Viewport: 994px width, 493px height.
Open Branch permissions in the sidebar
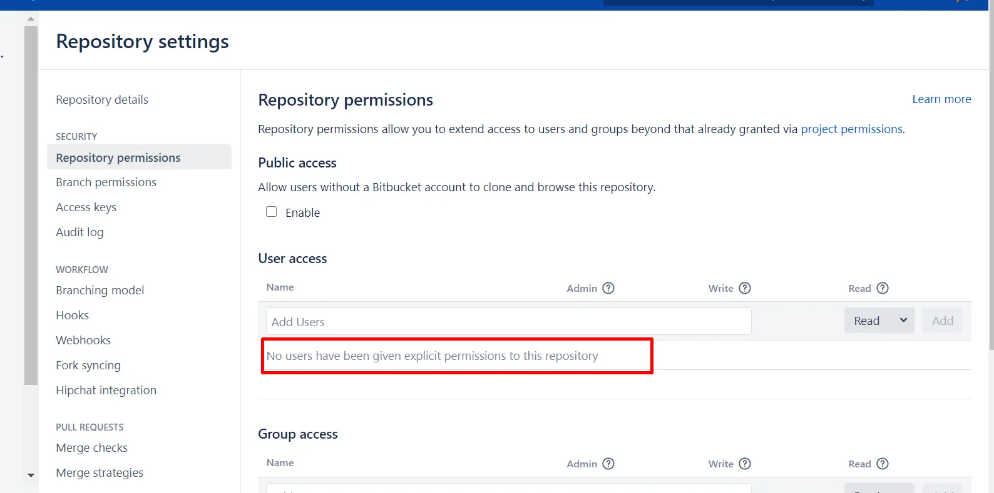106,182
